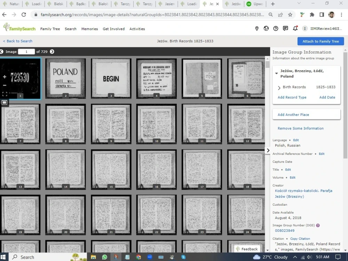348x261 pixels.
Task: Click the side panel scrollbar thumb
Action: tap(345, 105)
